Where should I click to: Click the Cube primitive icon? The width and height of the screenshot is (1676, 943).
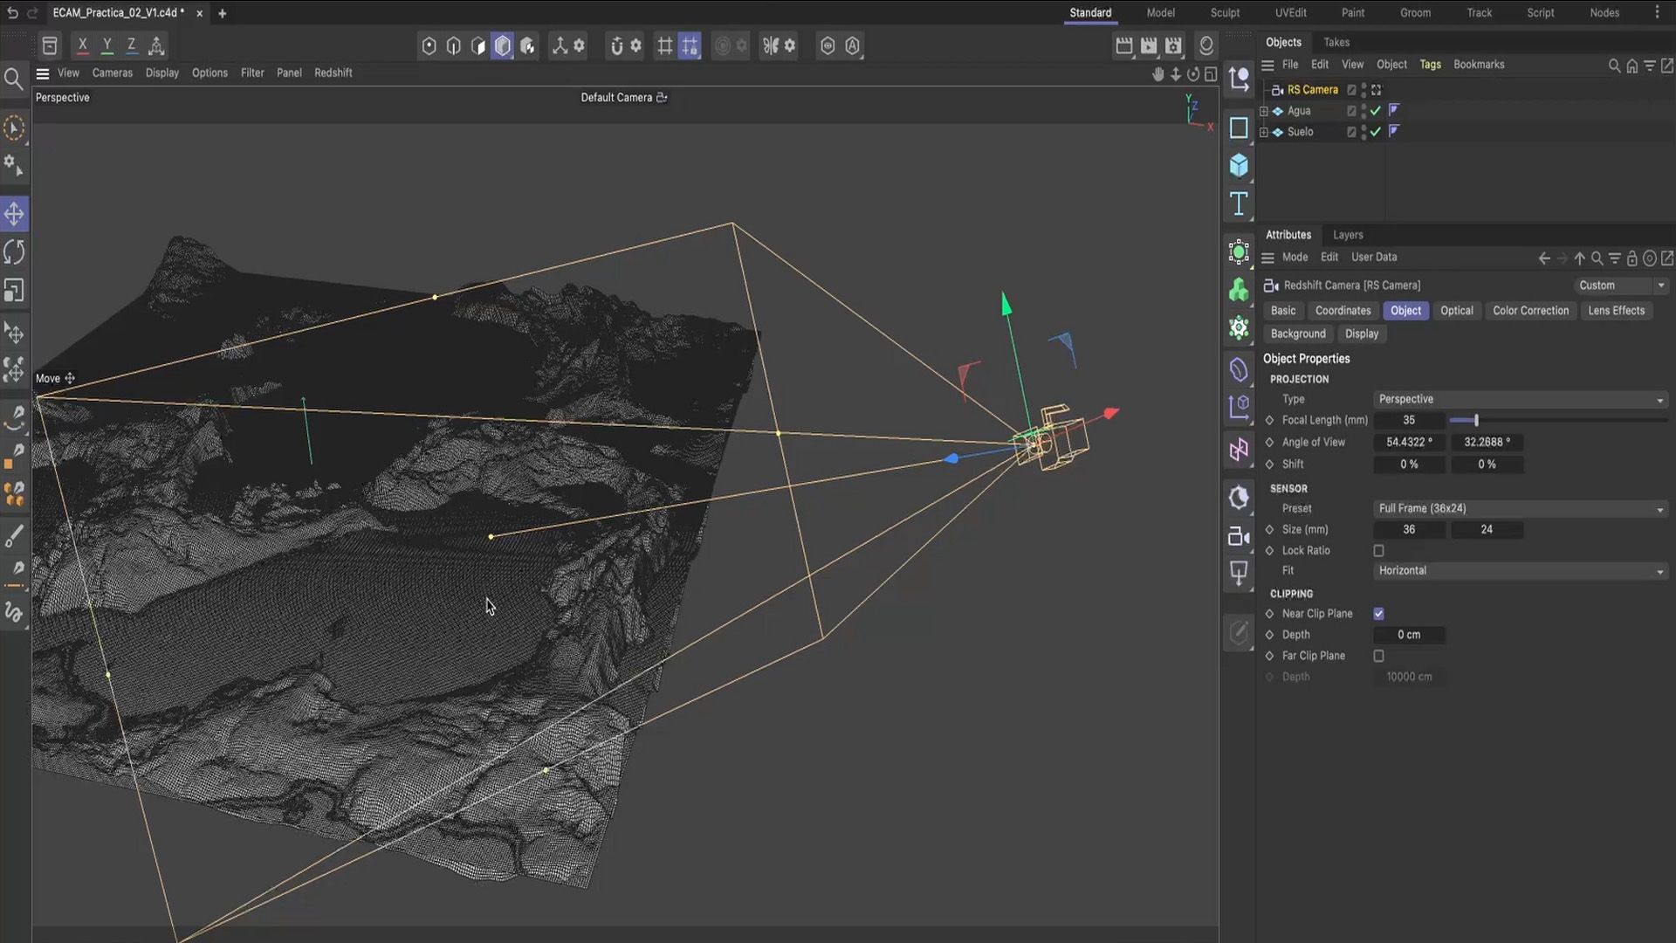(1239, 165)
